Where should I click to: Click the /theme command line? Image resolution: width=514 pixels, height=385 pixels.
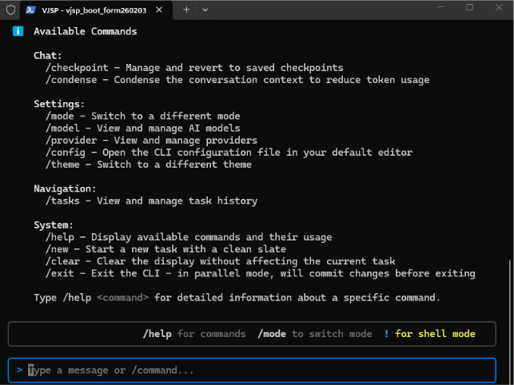pos(149,165)
